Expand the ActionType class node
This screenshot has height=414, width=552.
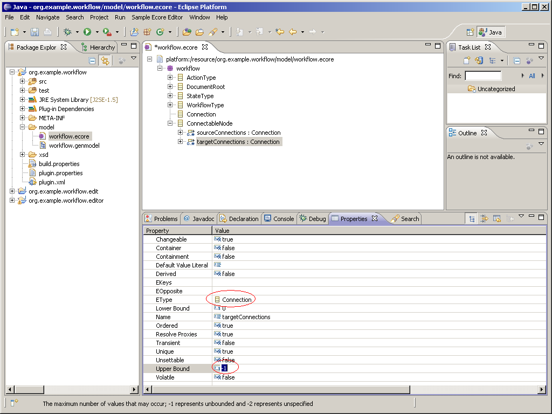170,78
